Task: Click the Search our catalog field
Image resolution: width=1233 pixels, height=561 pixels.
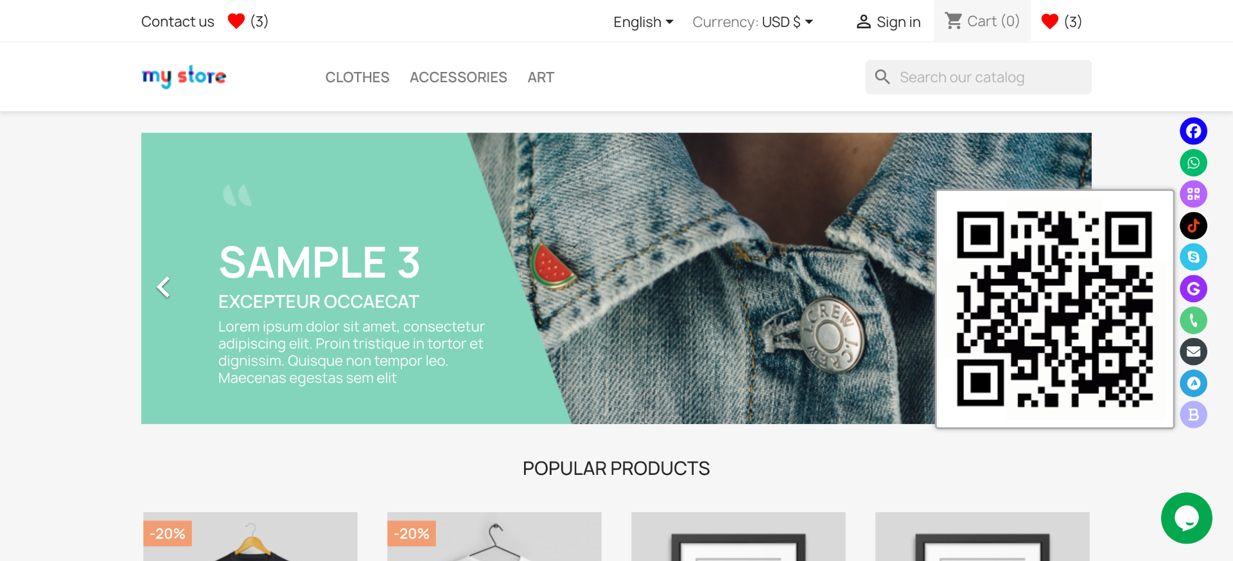Action: pos(978,77)
